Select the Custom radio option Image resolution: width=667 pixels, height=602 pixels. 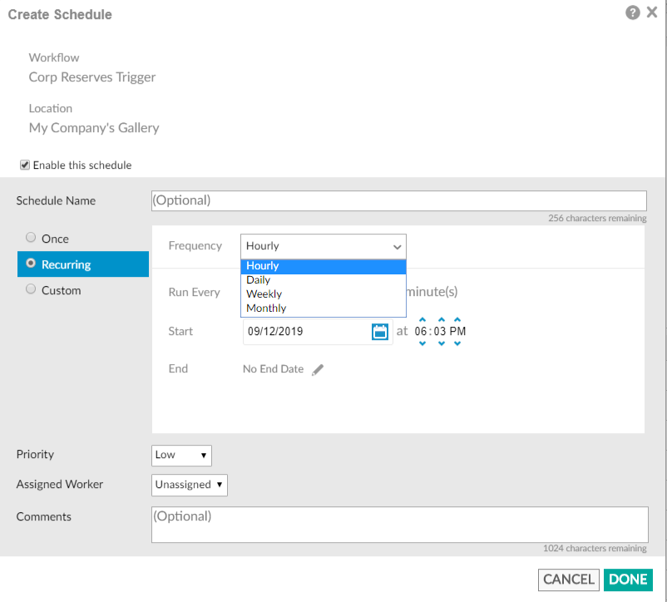(x=31, y=289)
